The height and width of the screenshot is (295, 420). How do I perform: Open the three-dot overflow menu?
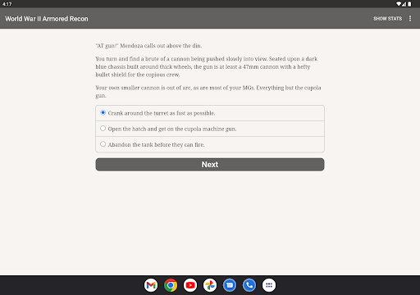410,19
